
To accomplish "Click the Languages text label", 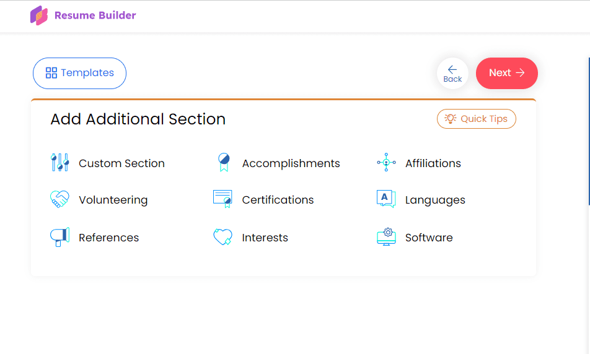I will (x=435, y=200).
